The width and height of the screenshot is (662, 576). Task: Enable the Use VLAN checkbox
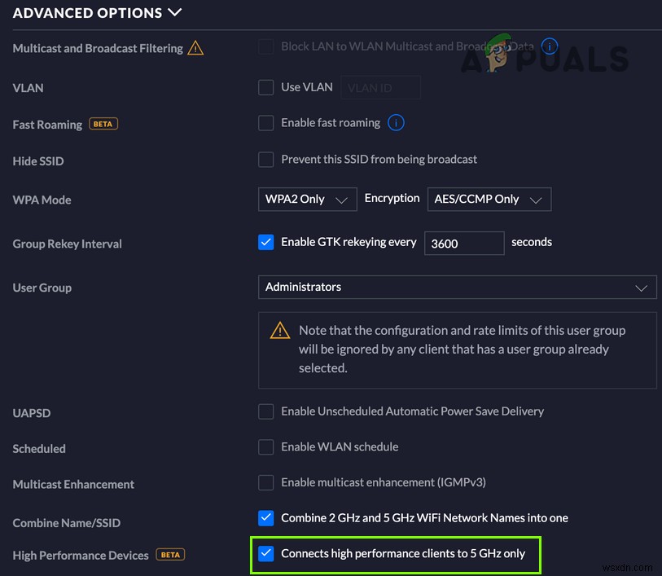[266, 87]
